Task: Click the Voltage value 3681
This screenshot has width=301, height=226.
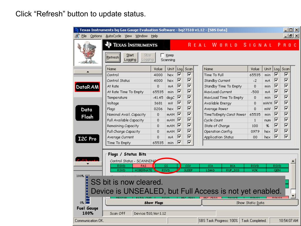Action: tap(158, 103)
